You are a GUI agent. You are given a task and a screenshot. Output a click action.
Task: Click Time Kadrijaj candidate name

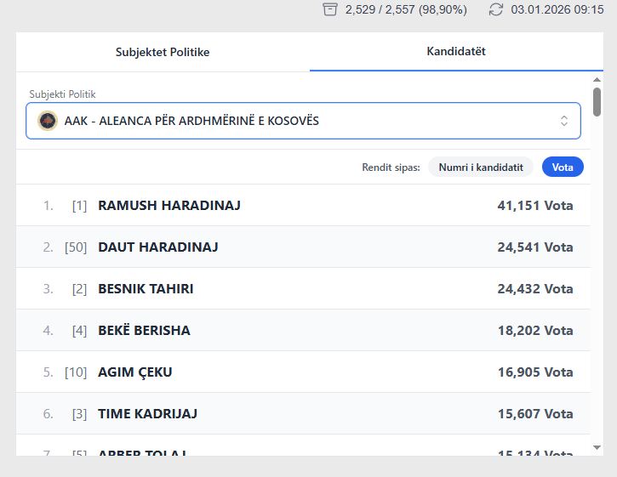coord(148,414)
